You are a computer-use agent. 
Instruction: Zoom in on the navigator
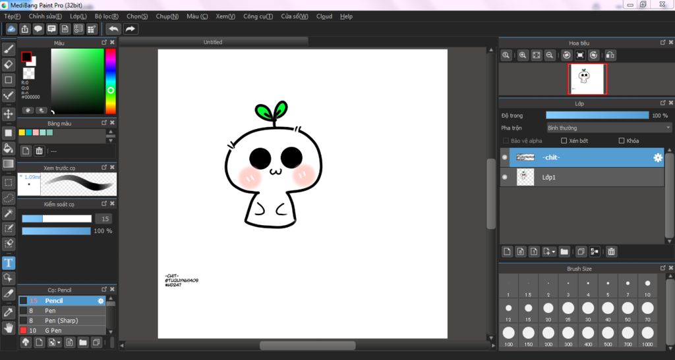pos(523,55)
